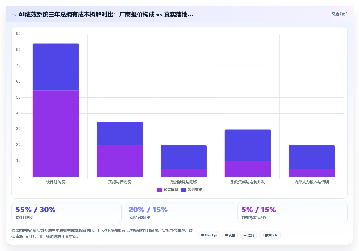Click the 数据清洗与迁移 x-axis label
The height and width of the screenshot is (251, 359).
coord(183,182)
